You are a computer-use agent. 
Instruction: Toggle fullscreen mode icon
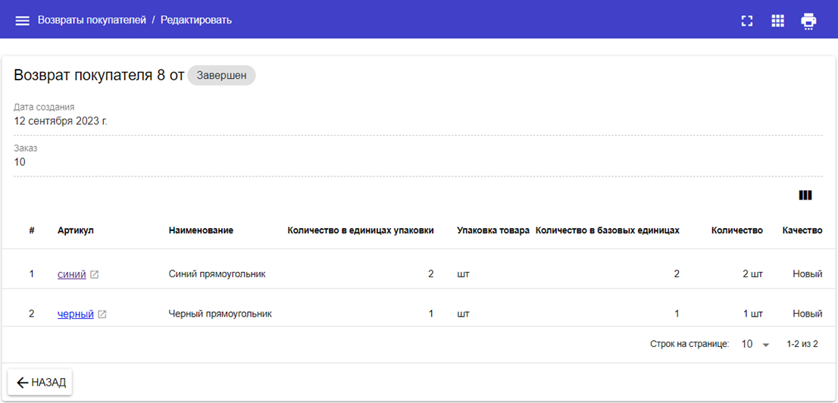tap(746, 20)
